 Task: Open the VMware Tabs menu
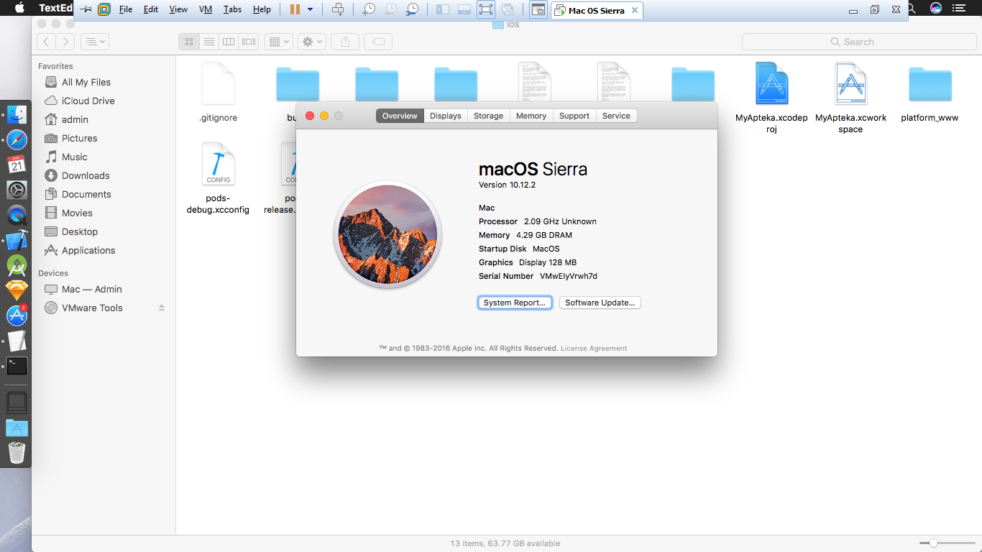[232, 9]
